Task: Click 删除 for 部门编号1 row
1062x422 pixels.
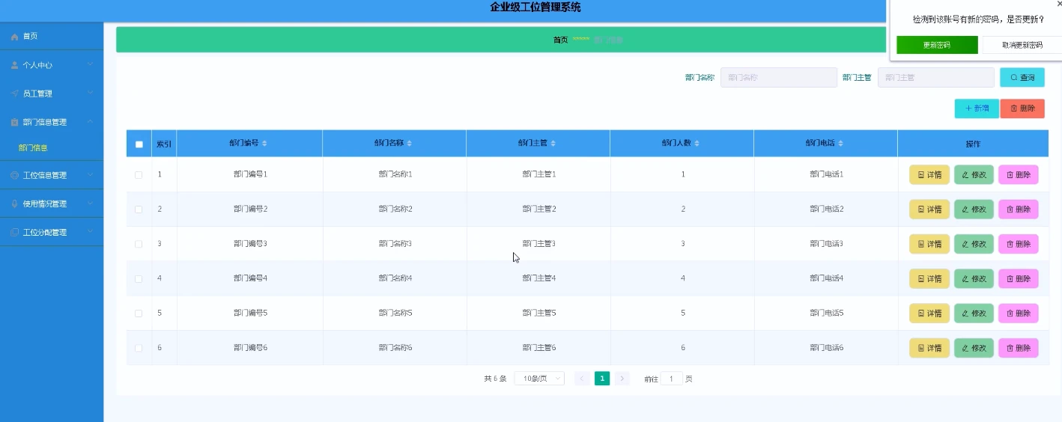Action: point(1019,175)
